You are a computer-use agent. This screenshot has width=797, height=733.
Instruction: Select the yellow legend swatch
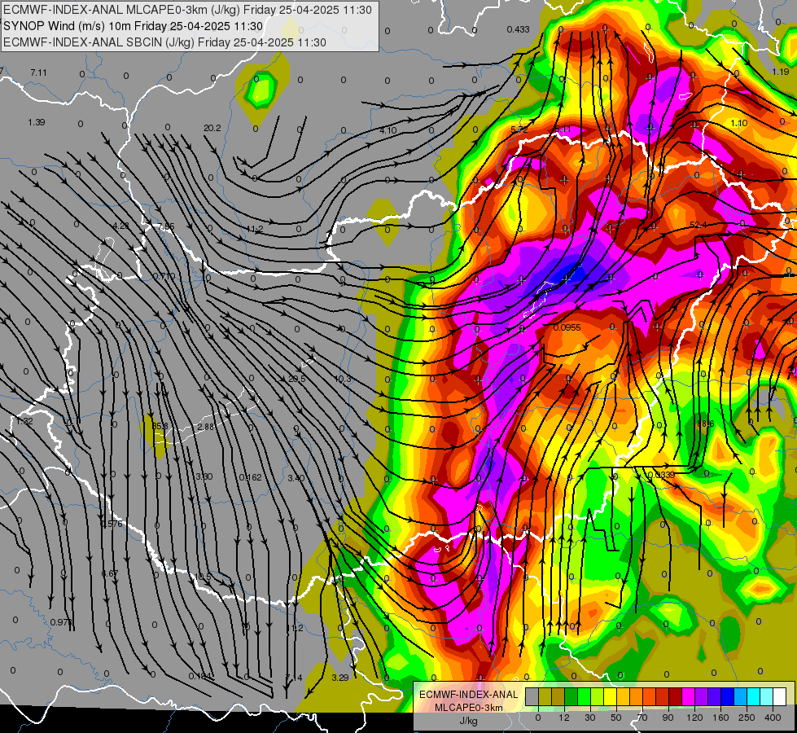pos(610,697)
